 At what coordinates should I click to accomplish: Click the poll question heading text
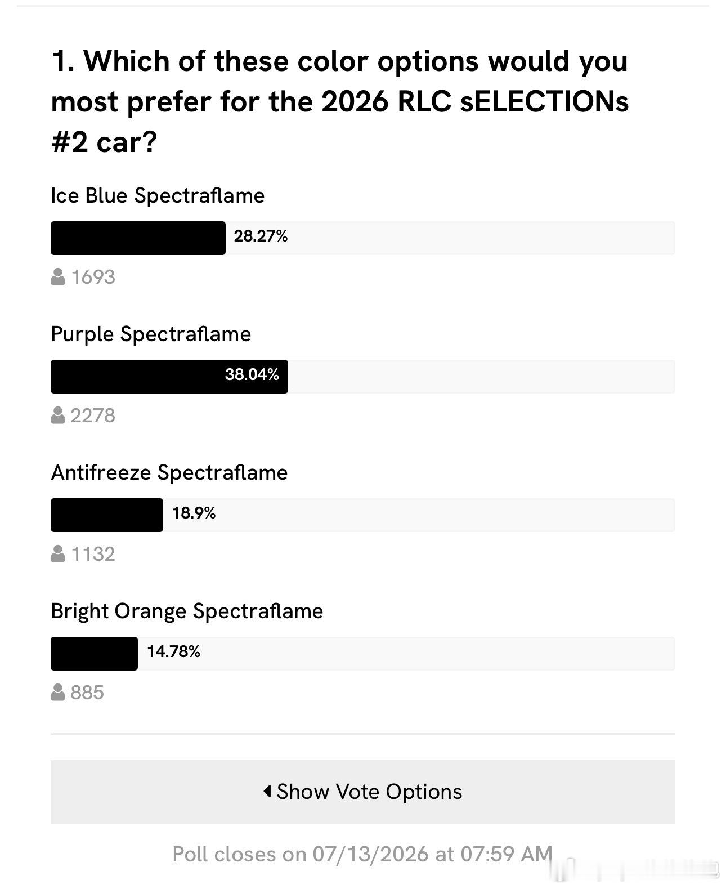coord(340,101)
